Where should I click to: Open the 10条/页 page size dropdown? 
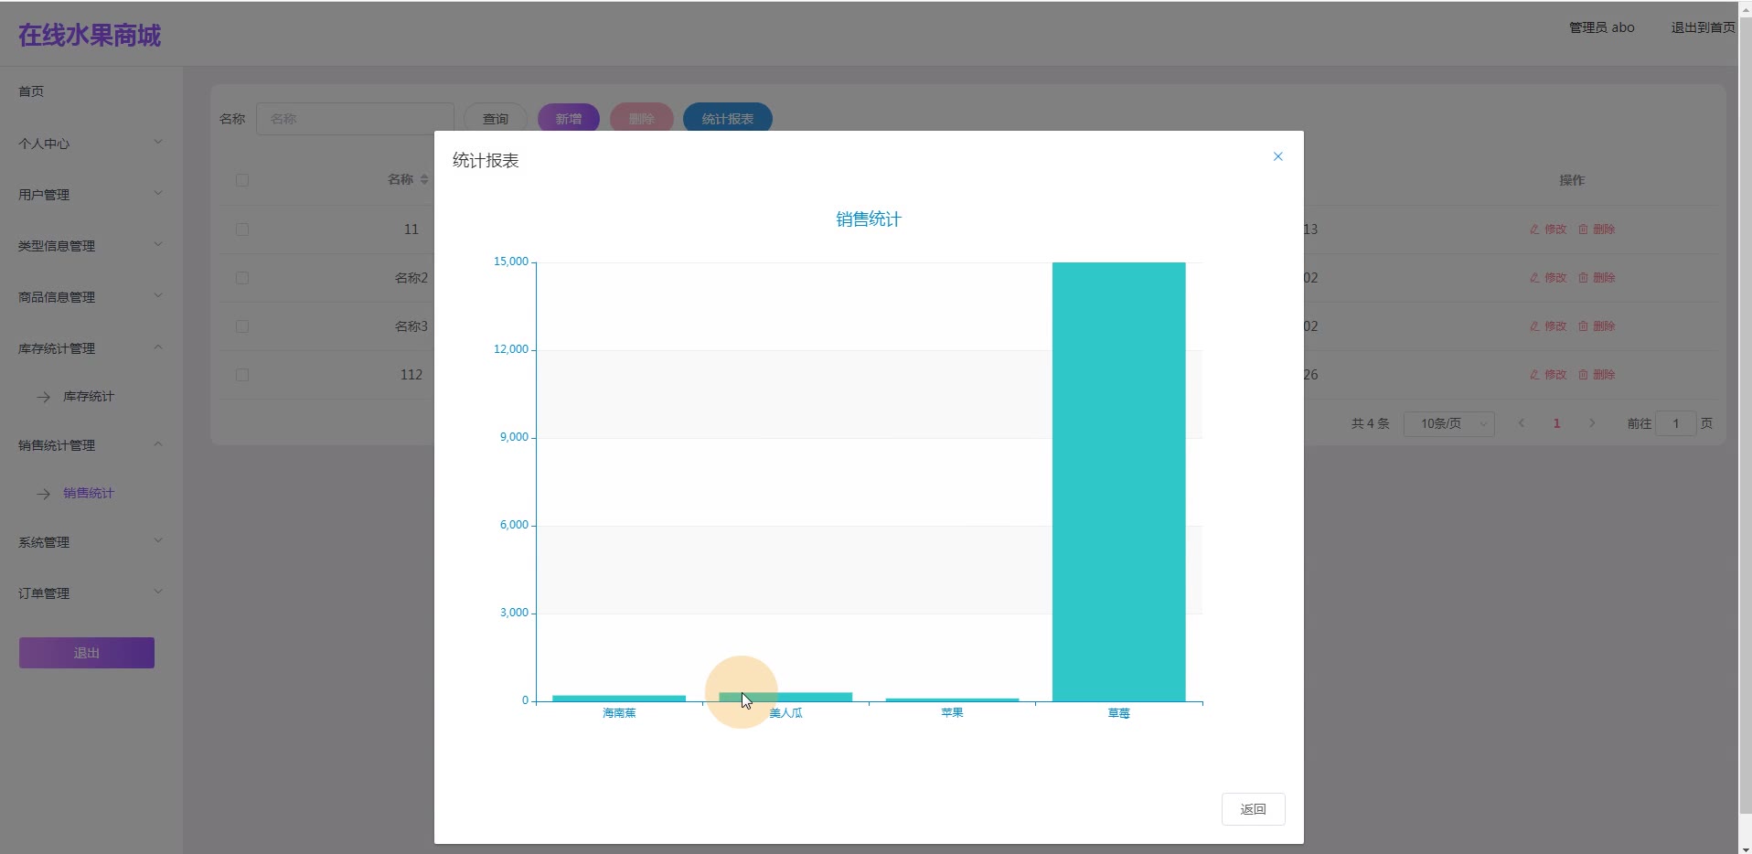coord(1449,423)
